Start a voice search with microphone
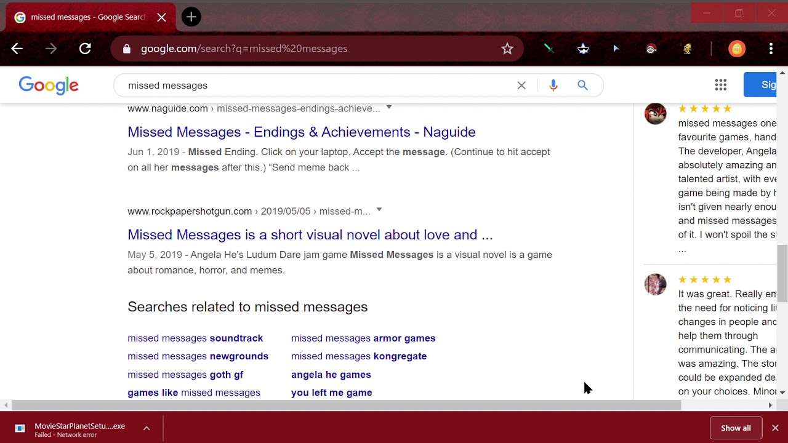Screen dimensions: 788x443 pyautogui.click(x=553, y=86)
